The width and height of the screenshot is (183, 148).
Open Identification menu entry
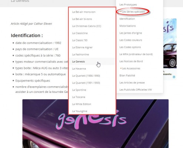[x=127, y=19]
